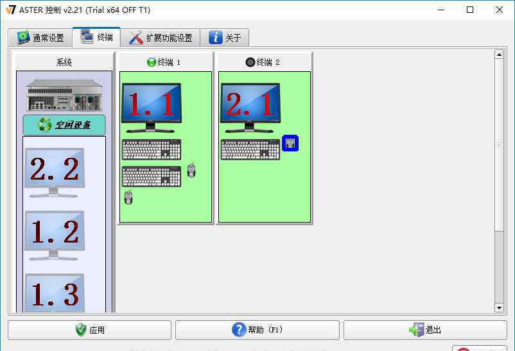Click the keyboard in Terminal 2

pyautogui.click(x=250, y=150)
